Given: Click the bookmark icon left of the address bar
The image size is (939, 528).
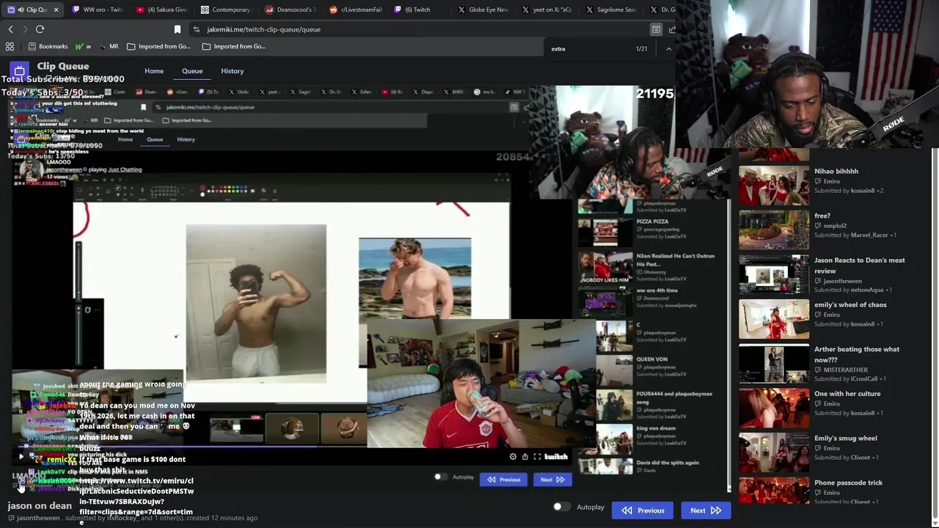Looking at the screenshot, I should click(x=177, y=29).
